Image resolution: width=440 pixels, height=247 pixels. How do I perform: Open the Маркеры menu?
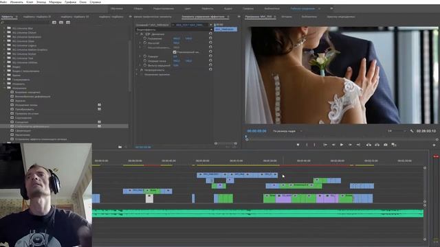[x=55, y=2]
